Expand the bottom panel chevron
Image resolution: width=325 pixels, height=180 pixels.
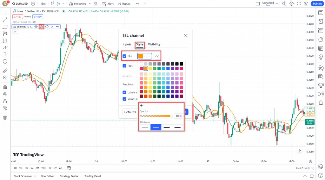(x=305, y=176)
